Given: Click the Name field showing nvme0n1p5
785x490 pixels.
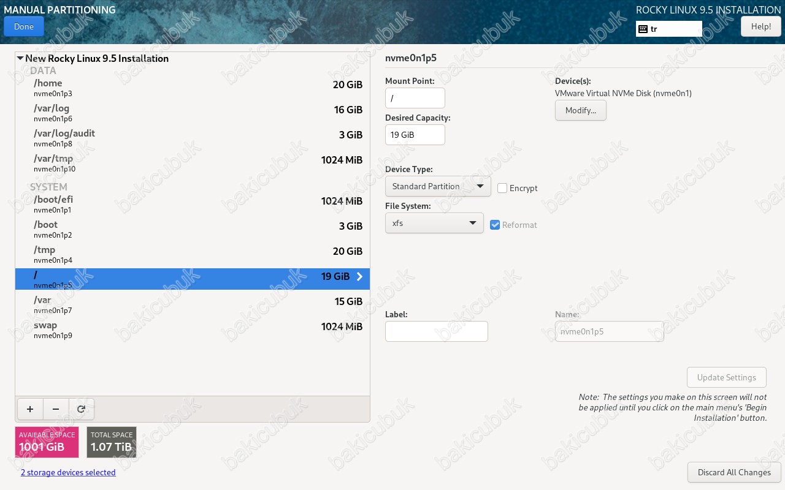Looking at the screenshot, I should (x=610, y=331).
